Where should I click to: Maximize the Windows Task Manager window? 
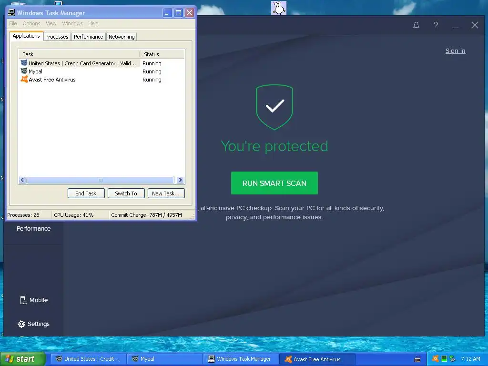pos(178,13)
